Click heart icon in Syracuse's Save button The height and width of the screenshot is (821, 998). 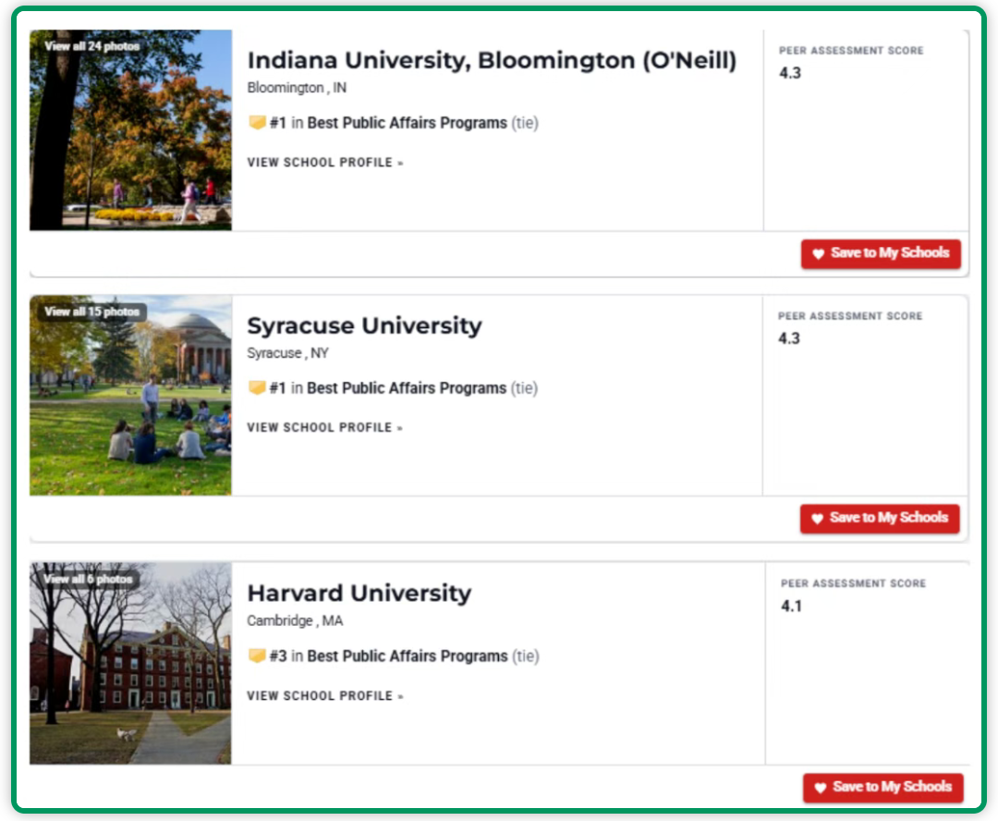(x=817, y=520)
